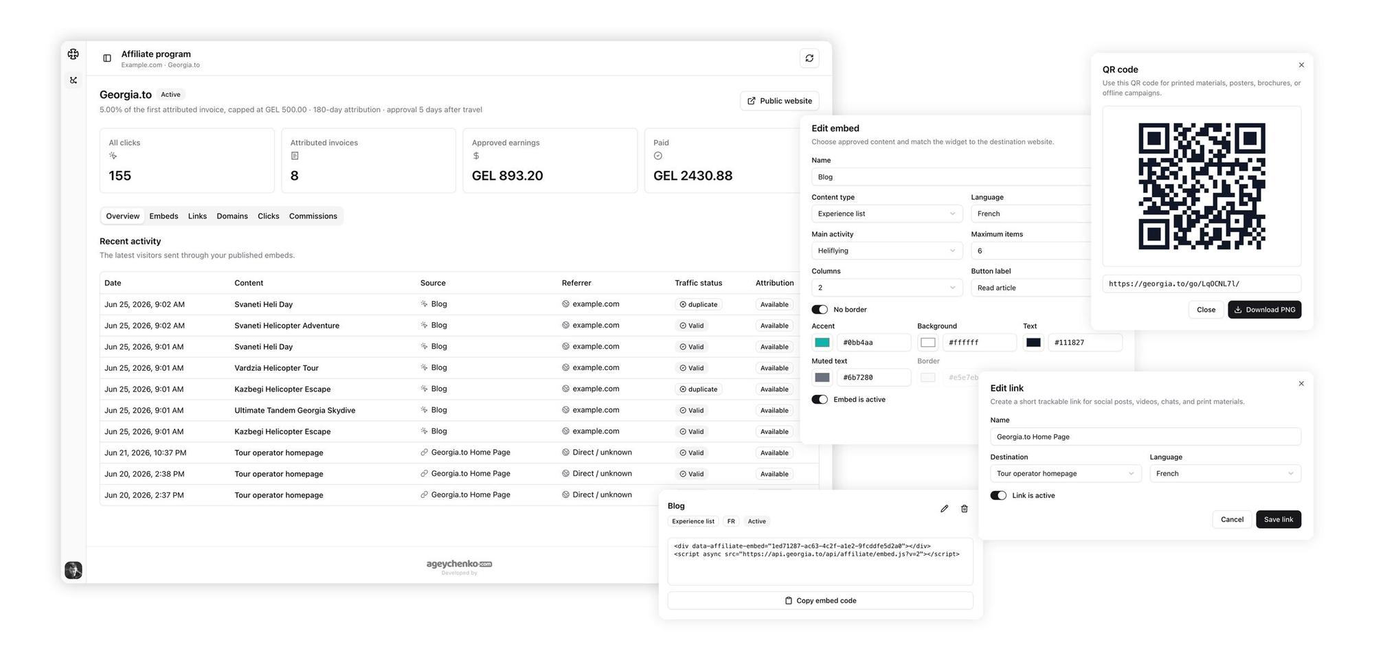1374x660 pixels.
Task: Click the GEL 893.20 approved earnings value
Action: 507,176
